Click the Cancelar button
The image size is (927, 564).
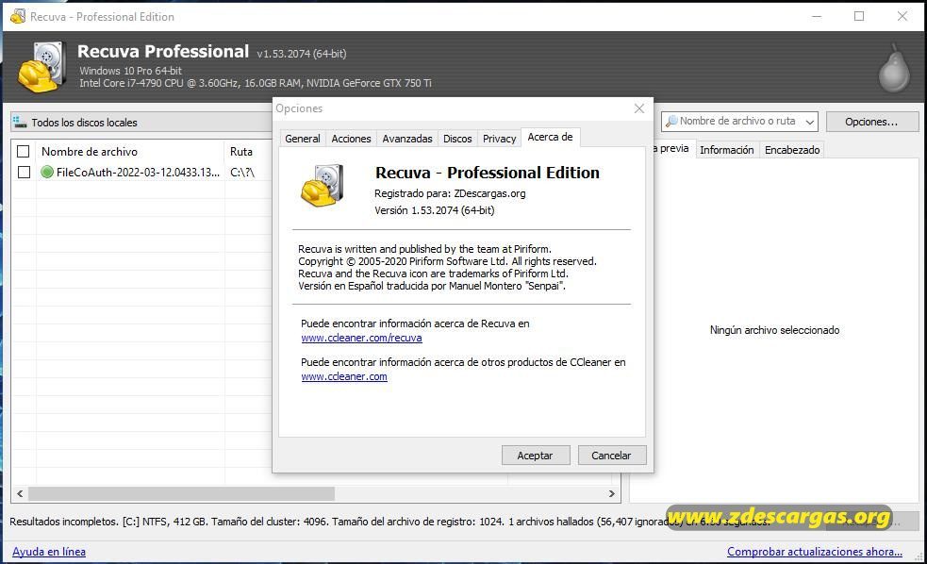(x=611, y=456)
